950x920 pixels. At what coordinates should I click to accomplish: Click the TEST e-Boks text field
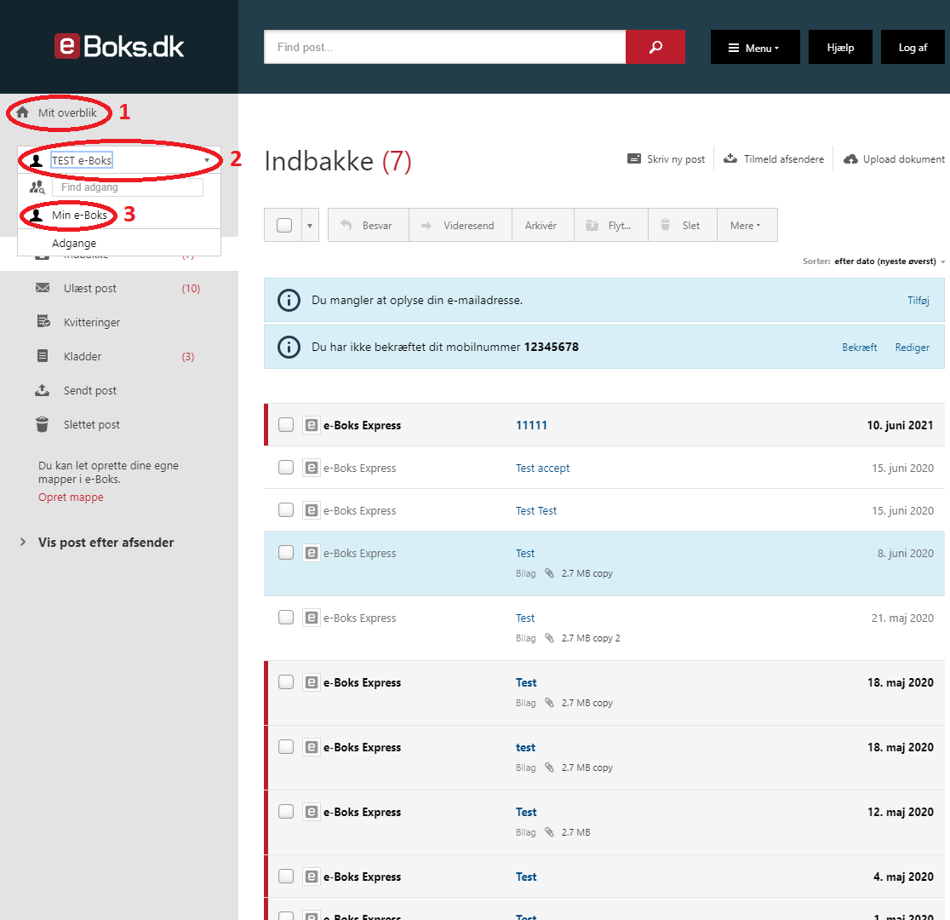point(81,161)
